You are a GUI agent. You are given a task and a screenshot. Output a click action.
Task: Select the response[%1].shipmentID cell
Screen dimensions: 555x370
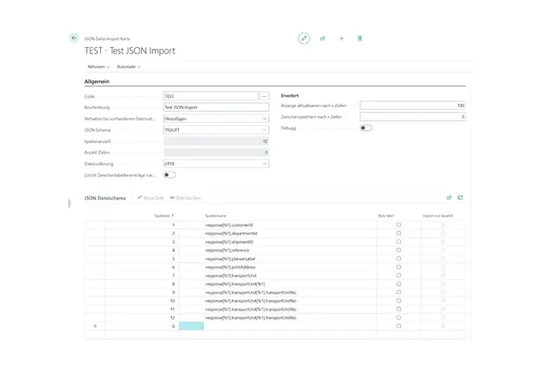click(x=229, y=242)
